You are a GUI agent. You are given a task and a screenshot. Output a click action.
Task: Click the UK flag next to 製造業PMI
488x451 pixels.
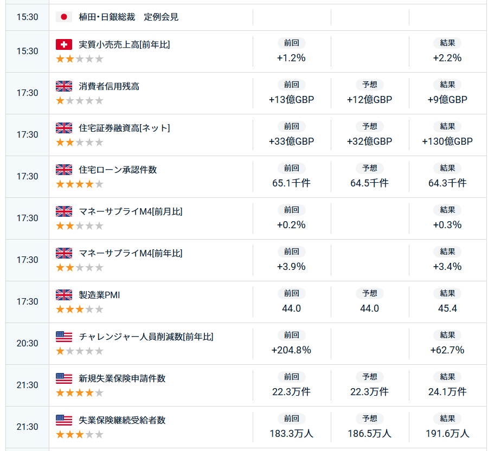click(64, 295)
